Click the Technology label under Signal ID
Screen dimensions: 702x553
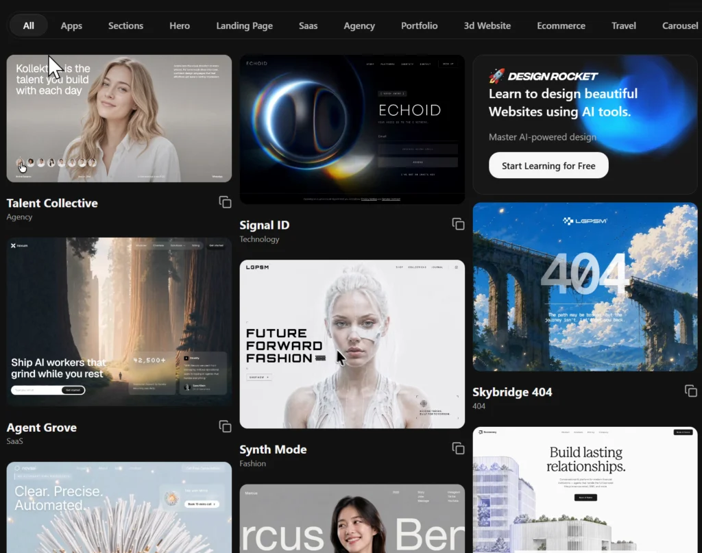(259, 239)
